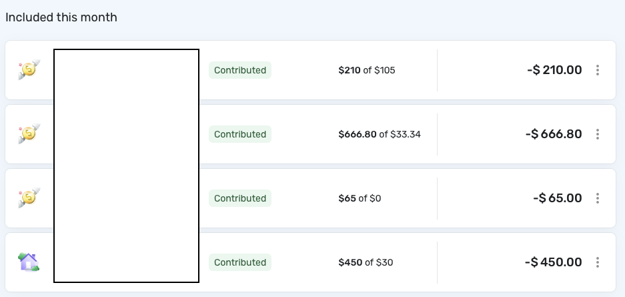This screenshot has width=625, height=297.
Task: Click the "$210 of $105" progress text
Action: pos(367,70)
